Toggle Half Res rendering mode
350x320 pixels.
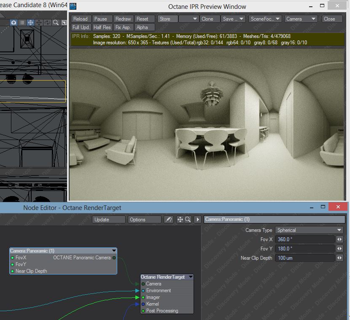102,27
